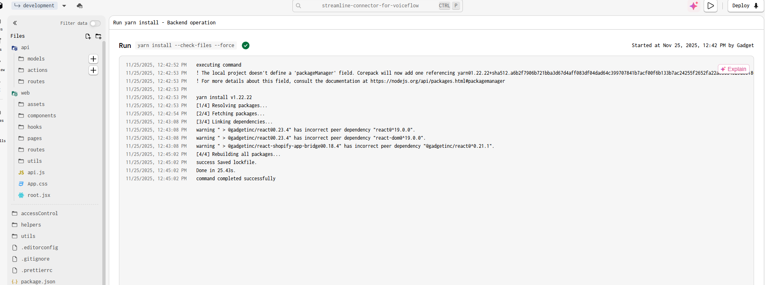This screenshot has height=285, width=765.
Task: Click the dropdown arrow next to development
Action: click(64, 6)
